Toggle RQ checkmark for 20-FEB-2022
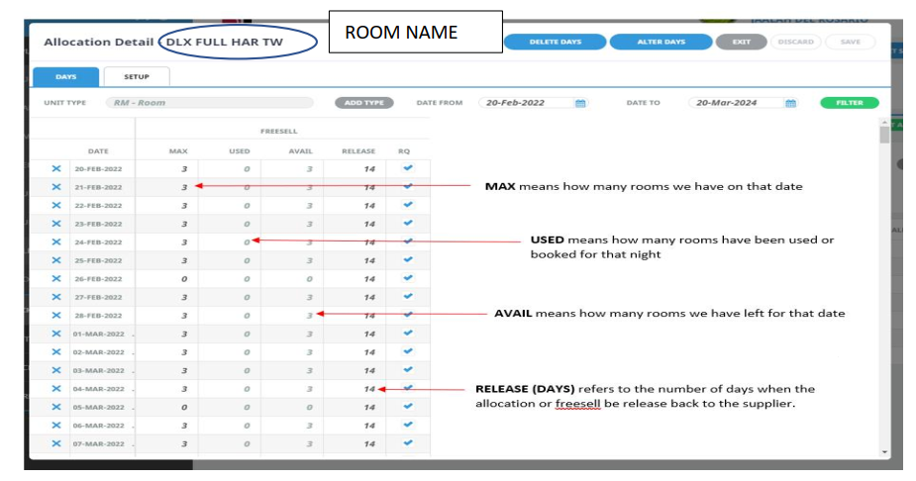916x481 pixels. tap(408, 168)
